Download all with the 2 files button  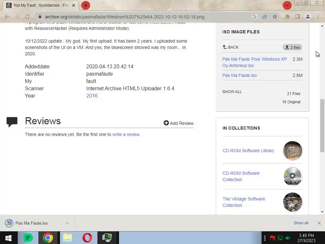click(x=292, y=47)
